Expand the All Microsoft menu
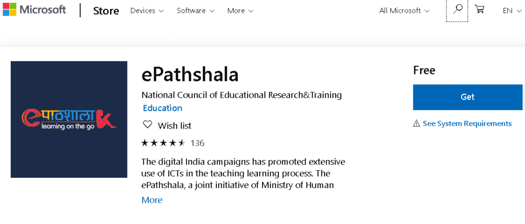Viewport: 525px width, 224px height. pyautogui.click(x=405, y=11)
